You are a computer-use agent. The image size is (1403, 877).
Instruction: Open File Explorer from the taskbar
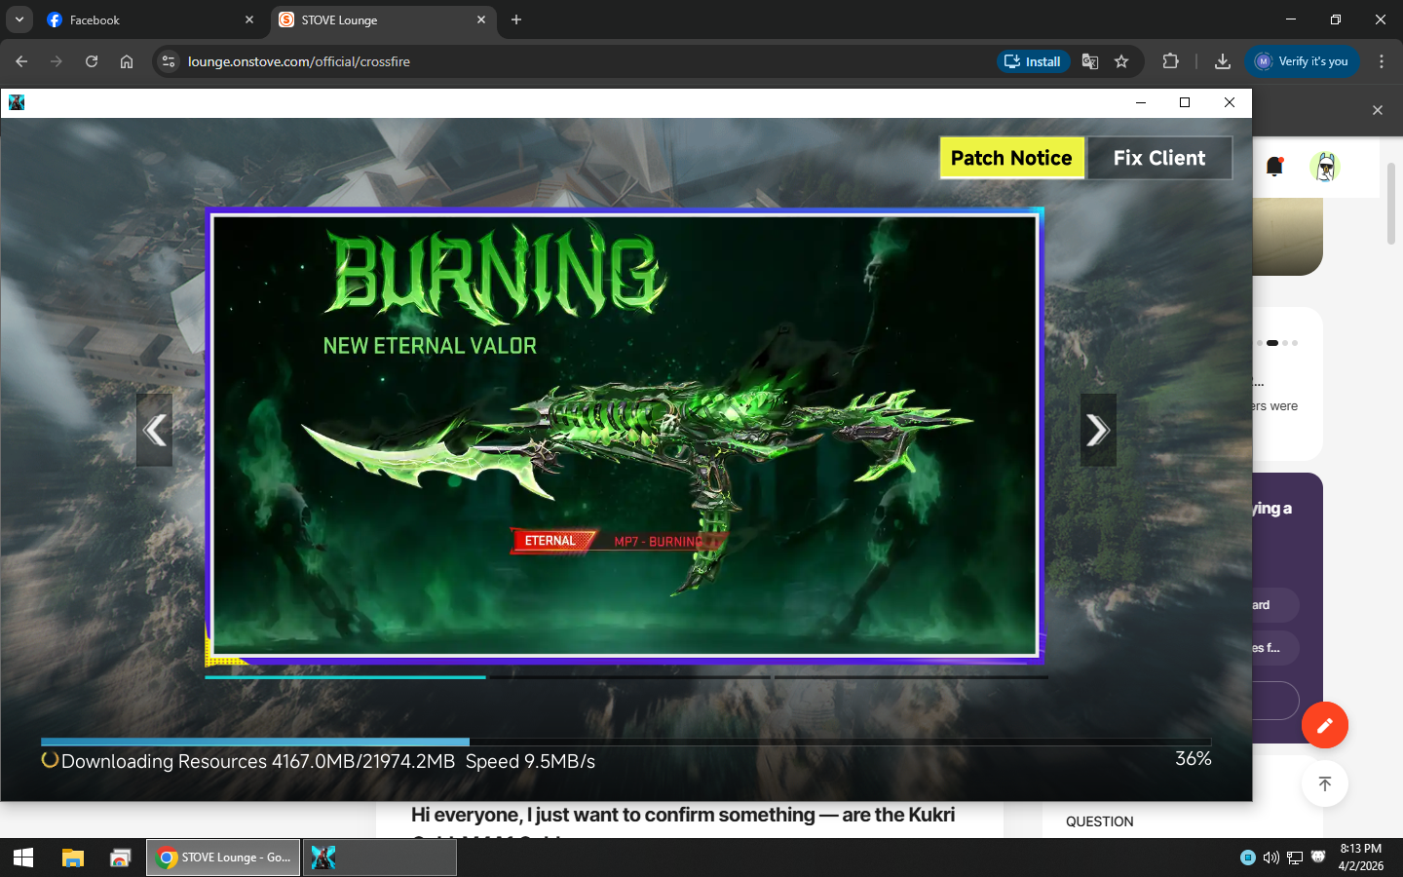click(x=73, y=858)
